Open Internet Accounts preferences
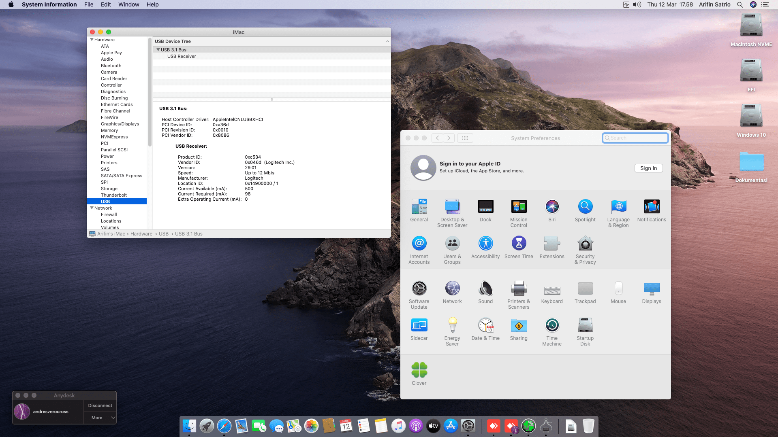The image size is (778, 437). 419,250
